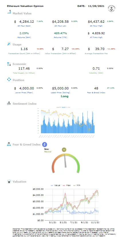This screenshot has height=245, width=128.
Task: Click the round Ethereum logo
Action: pyautogui.click(x=45, y=145)
